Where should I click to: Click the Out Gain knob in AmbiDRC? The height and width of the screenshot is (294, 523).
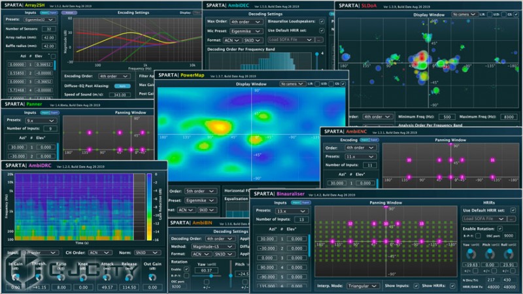pyautogui.click(x=152, y=276)
